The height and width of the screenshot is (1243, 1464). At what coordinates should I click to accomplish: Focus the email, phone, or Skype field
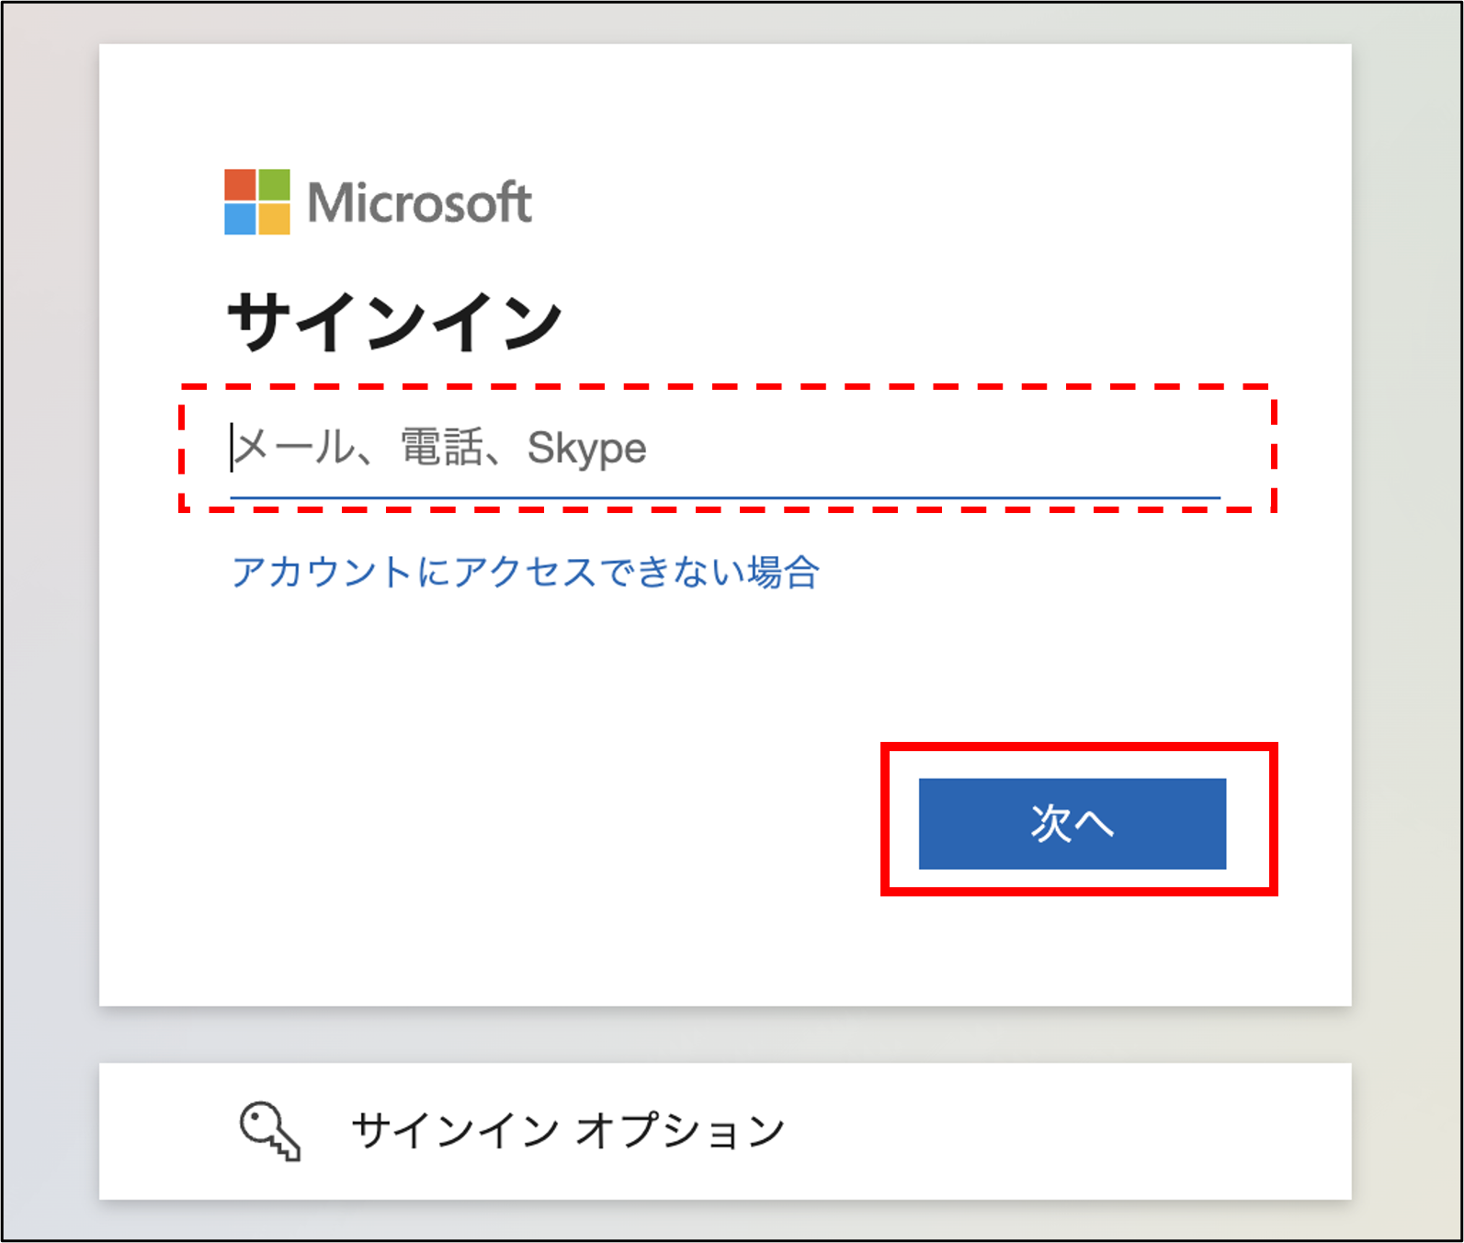pos(724,449)
